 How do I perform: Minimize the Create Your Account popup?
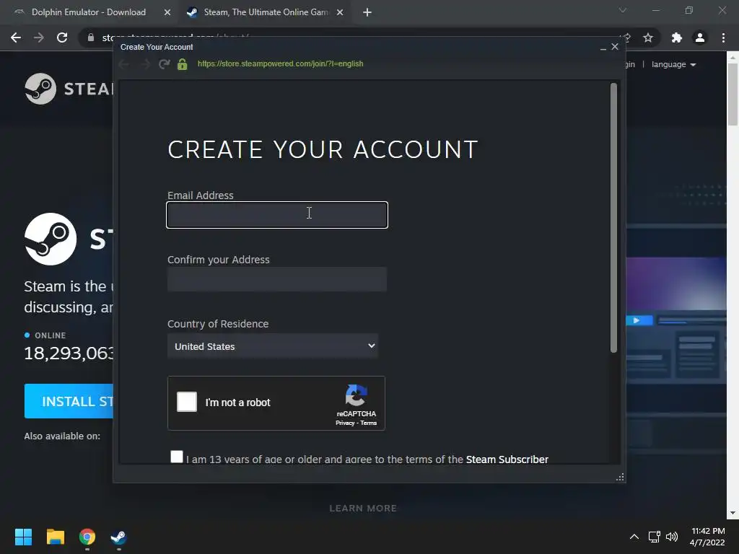pyautogui.click(x=603, y=47)
